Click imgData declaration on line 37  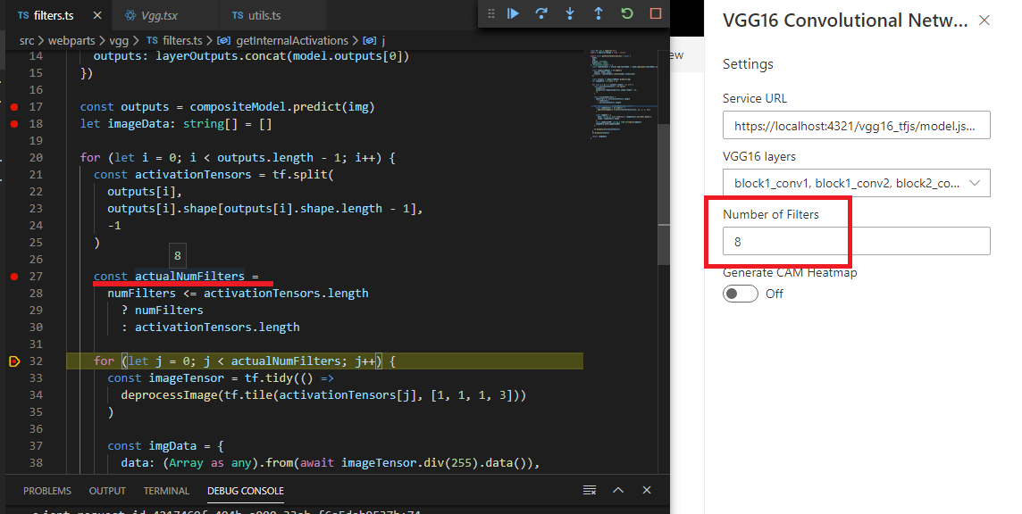point(172,445)
